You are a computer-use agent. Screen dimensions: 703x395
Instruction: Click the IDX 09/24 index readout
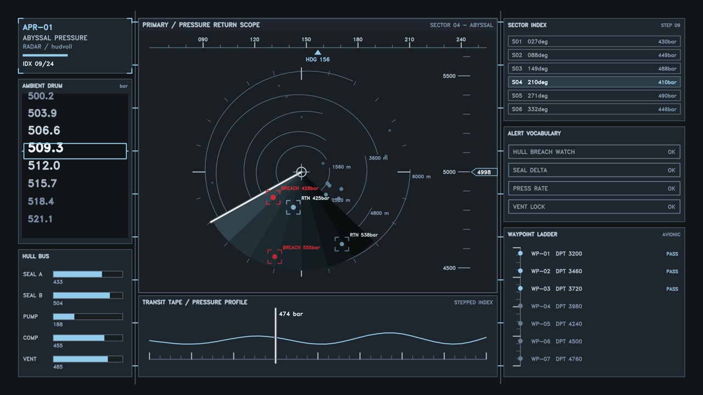point(38,64)
